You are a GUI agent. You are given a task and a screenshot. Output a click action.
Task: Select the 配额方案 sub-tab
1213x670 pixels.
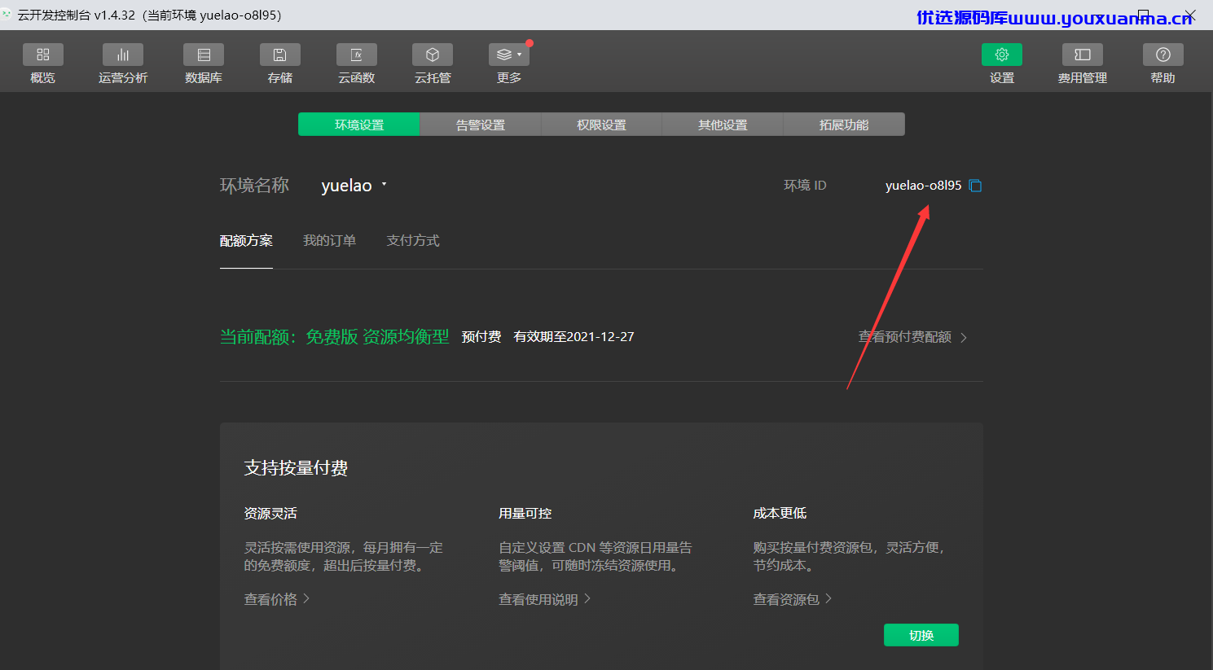point(246,241)
